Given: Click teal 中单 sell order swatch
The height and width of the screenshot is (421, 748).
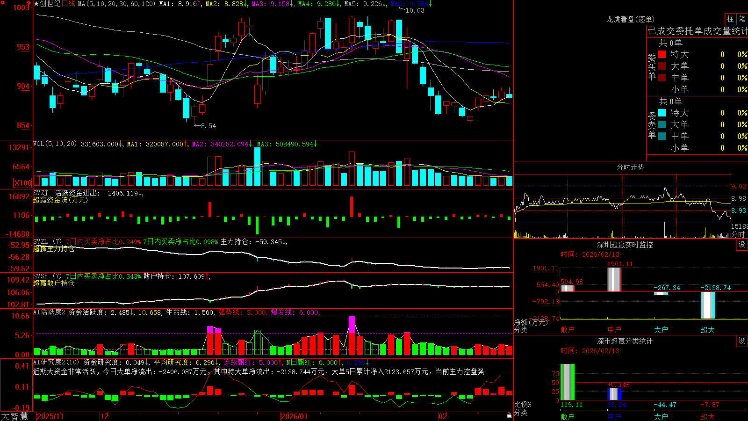Looking at the screenshot, I should click(x=662, y=136).
